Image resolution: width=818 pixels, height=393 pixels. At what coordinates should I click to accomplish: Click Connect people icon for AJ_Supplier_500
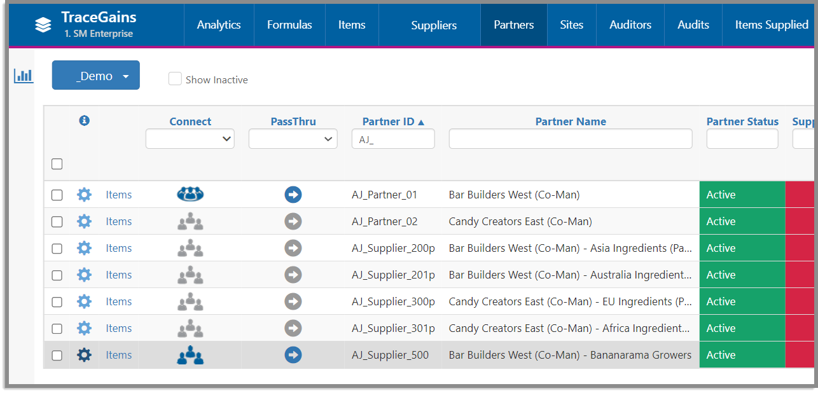[190, 355]
